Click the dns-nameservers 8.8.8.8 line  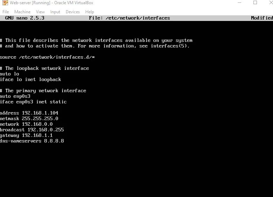32,141
